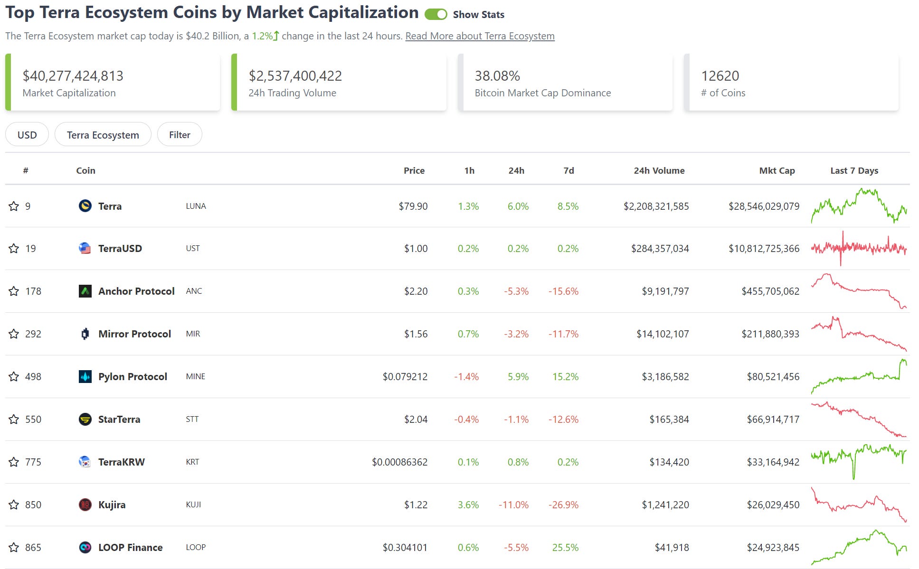919x569 pixels.
Task: Open the TerraUSD coin link
Action: coord(120,248)
